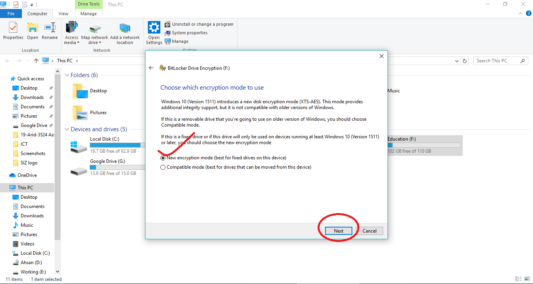533x284 pixels.
Task: Select the Local Disk (C:) drive icon
Action: 79,147
